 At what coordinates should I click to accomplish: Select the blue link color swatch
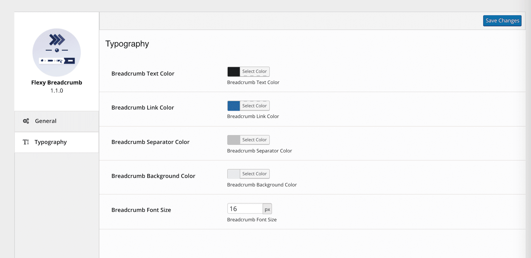point(233,105)
